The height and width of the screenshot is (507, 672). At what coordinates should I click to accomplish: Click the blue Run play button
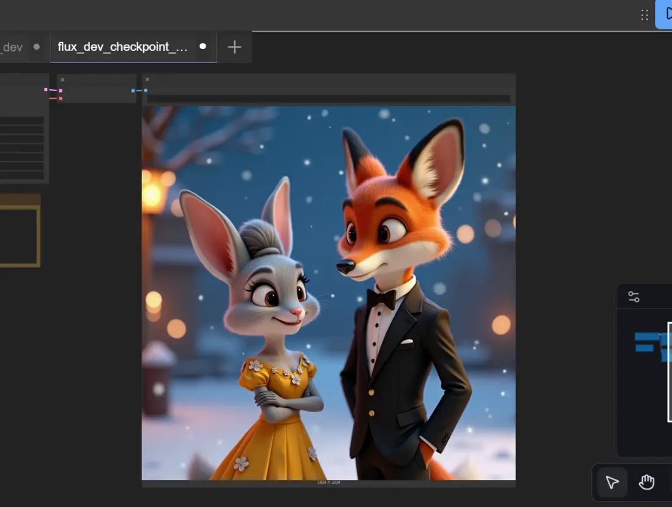pyautogui.click(x=667, y=14)
